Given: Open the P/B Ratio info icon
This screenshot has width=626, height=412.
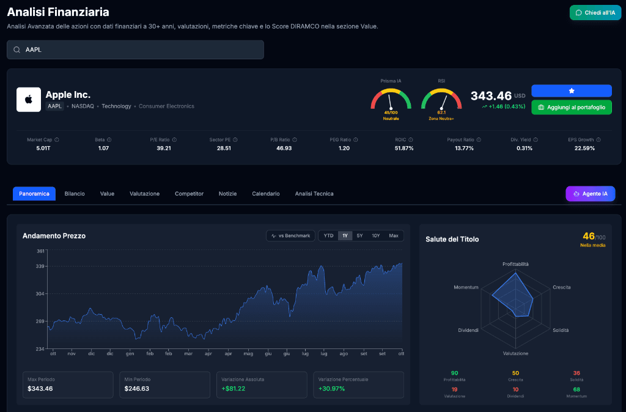Looking at the screenshot, I should coord(295,140).
